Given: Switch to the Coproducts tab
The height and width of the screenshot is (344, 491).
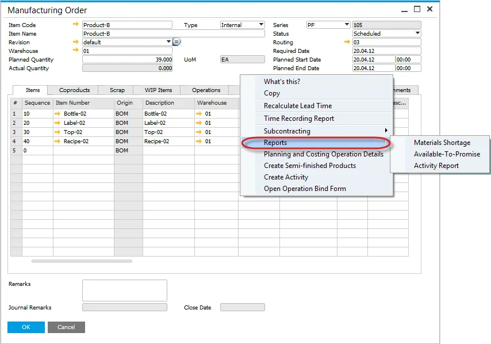Looking at the screenshot, I should pyautogui.click(x=74, y=90).
